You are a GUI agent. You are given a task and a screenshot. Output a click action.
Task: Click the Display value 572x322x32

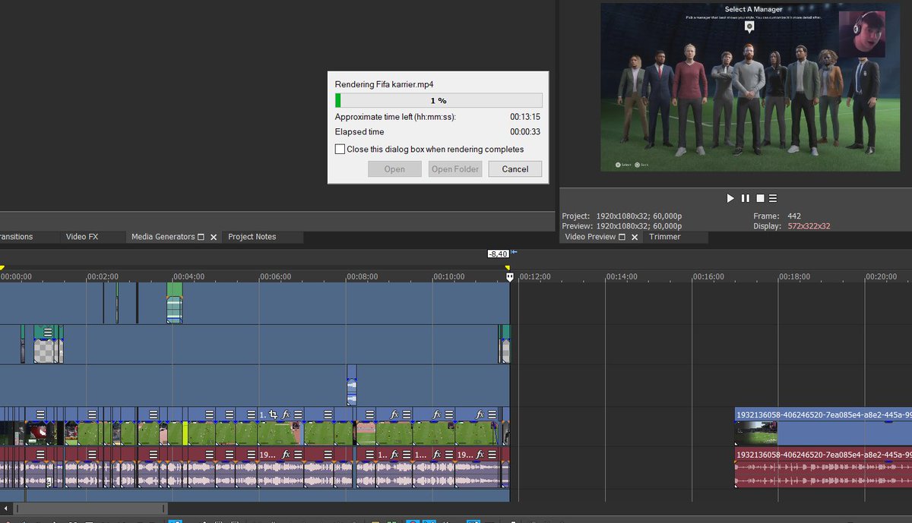809,226
